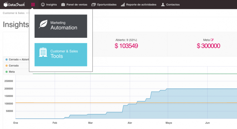237x129 pixels.
Task: Click the Panel de ventas briefcase icon
Action: 63,4
